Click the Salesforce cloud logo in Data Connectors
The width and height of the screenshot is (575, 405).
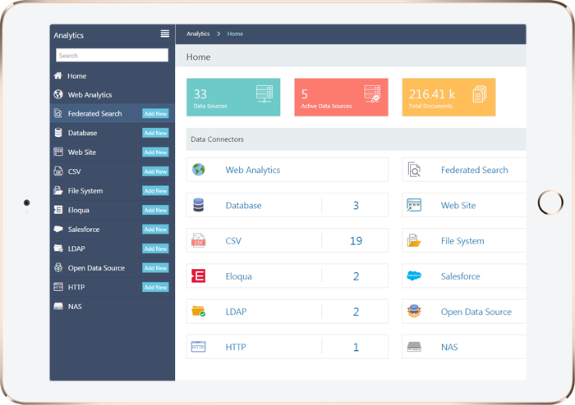(x=414, y=275)
